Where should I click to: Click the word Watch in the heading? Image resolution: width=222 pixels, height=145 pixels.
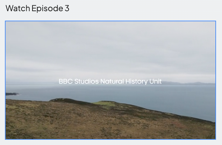click(18, 8)
